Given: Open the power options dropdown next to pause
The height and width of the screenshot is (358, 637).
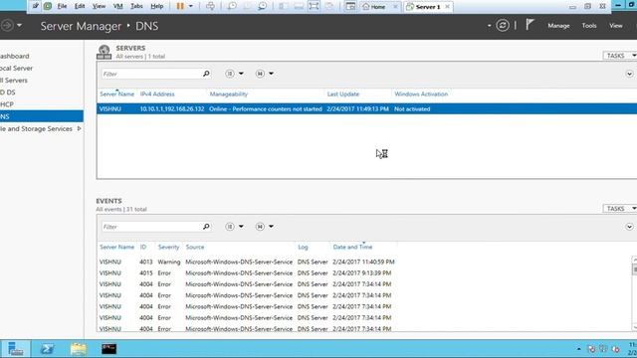Looking at the screenshot, I should [190, 6].
